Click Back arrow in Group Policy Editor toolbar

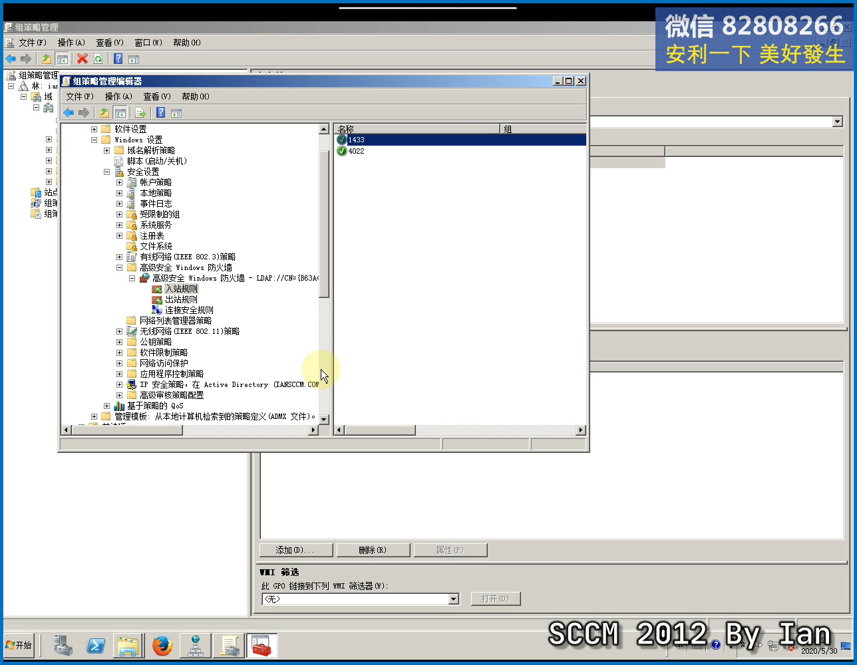pyautogui.click(x=69, y=113)
